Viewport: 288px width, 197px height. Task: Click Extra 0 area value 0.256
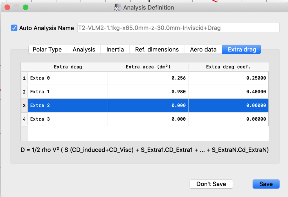click(x=148, y=78)
